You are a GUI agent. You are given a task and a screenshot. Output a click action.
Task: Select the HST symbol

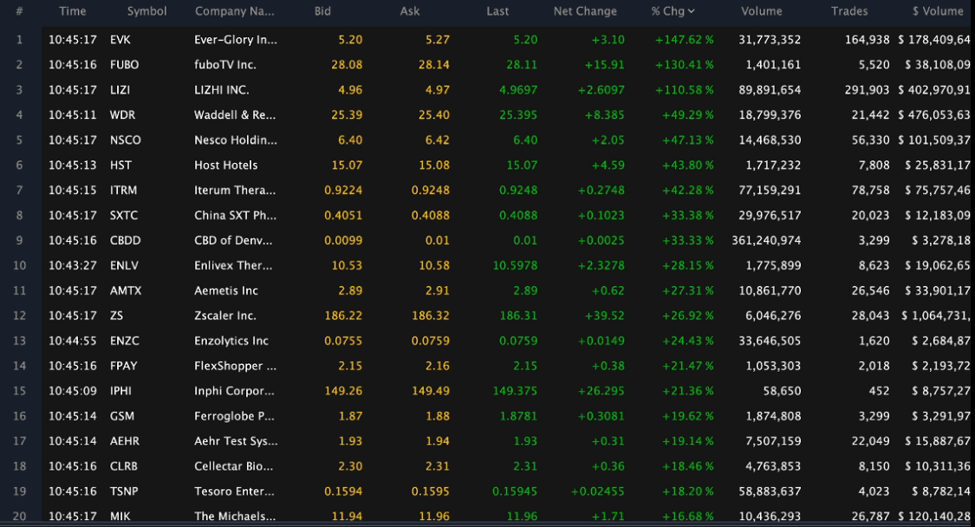tap(120, 165)
